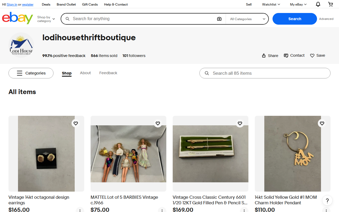Click the Sell link
339x212 pixels.
tap(249, 4)
